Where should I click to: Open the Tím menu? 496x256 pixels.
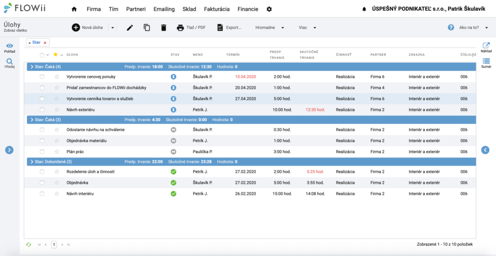pos(113,9)
